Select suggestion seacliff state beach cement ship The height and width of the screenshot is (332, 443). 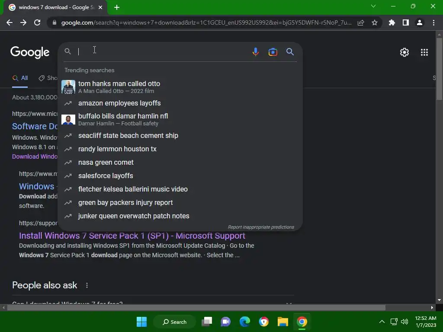180,135
